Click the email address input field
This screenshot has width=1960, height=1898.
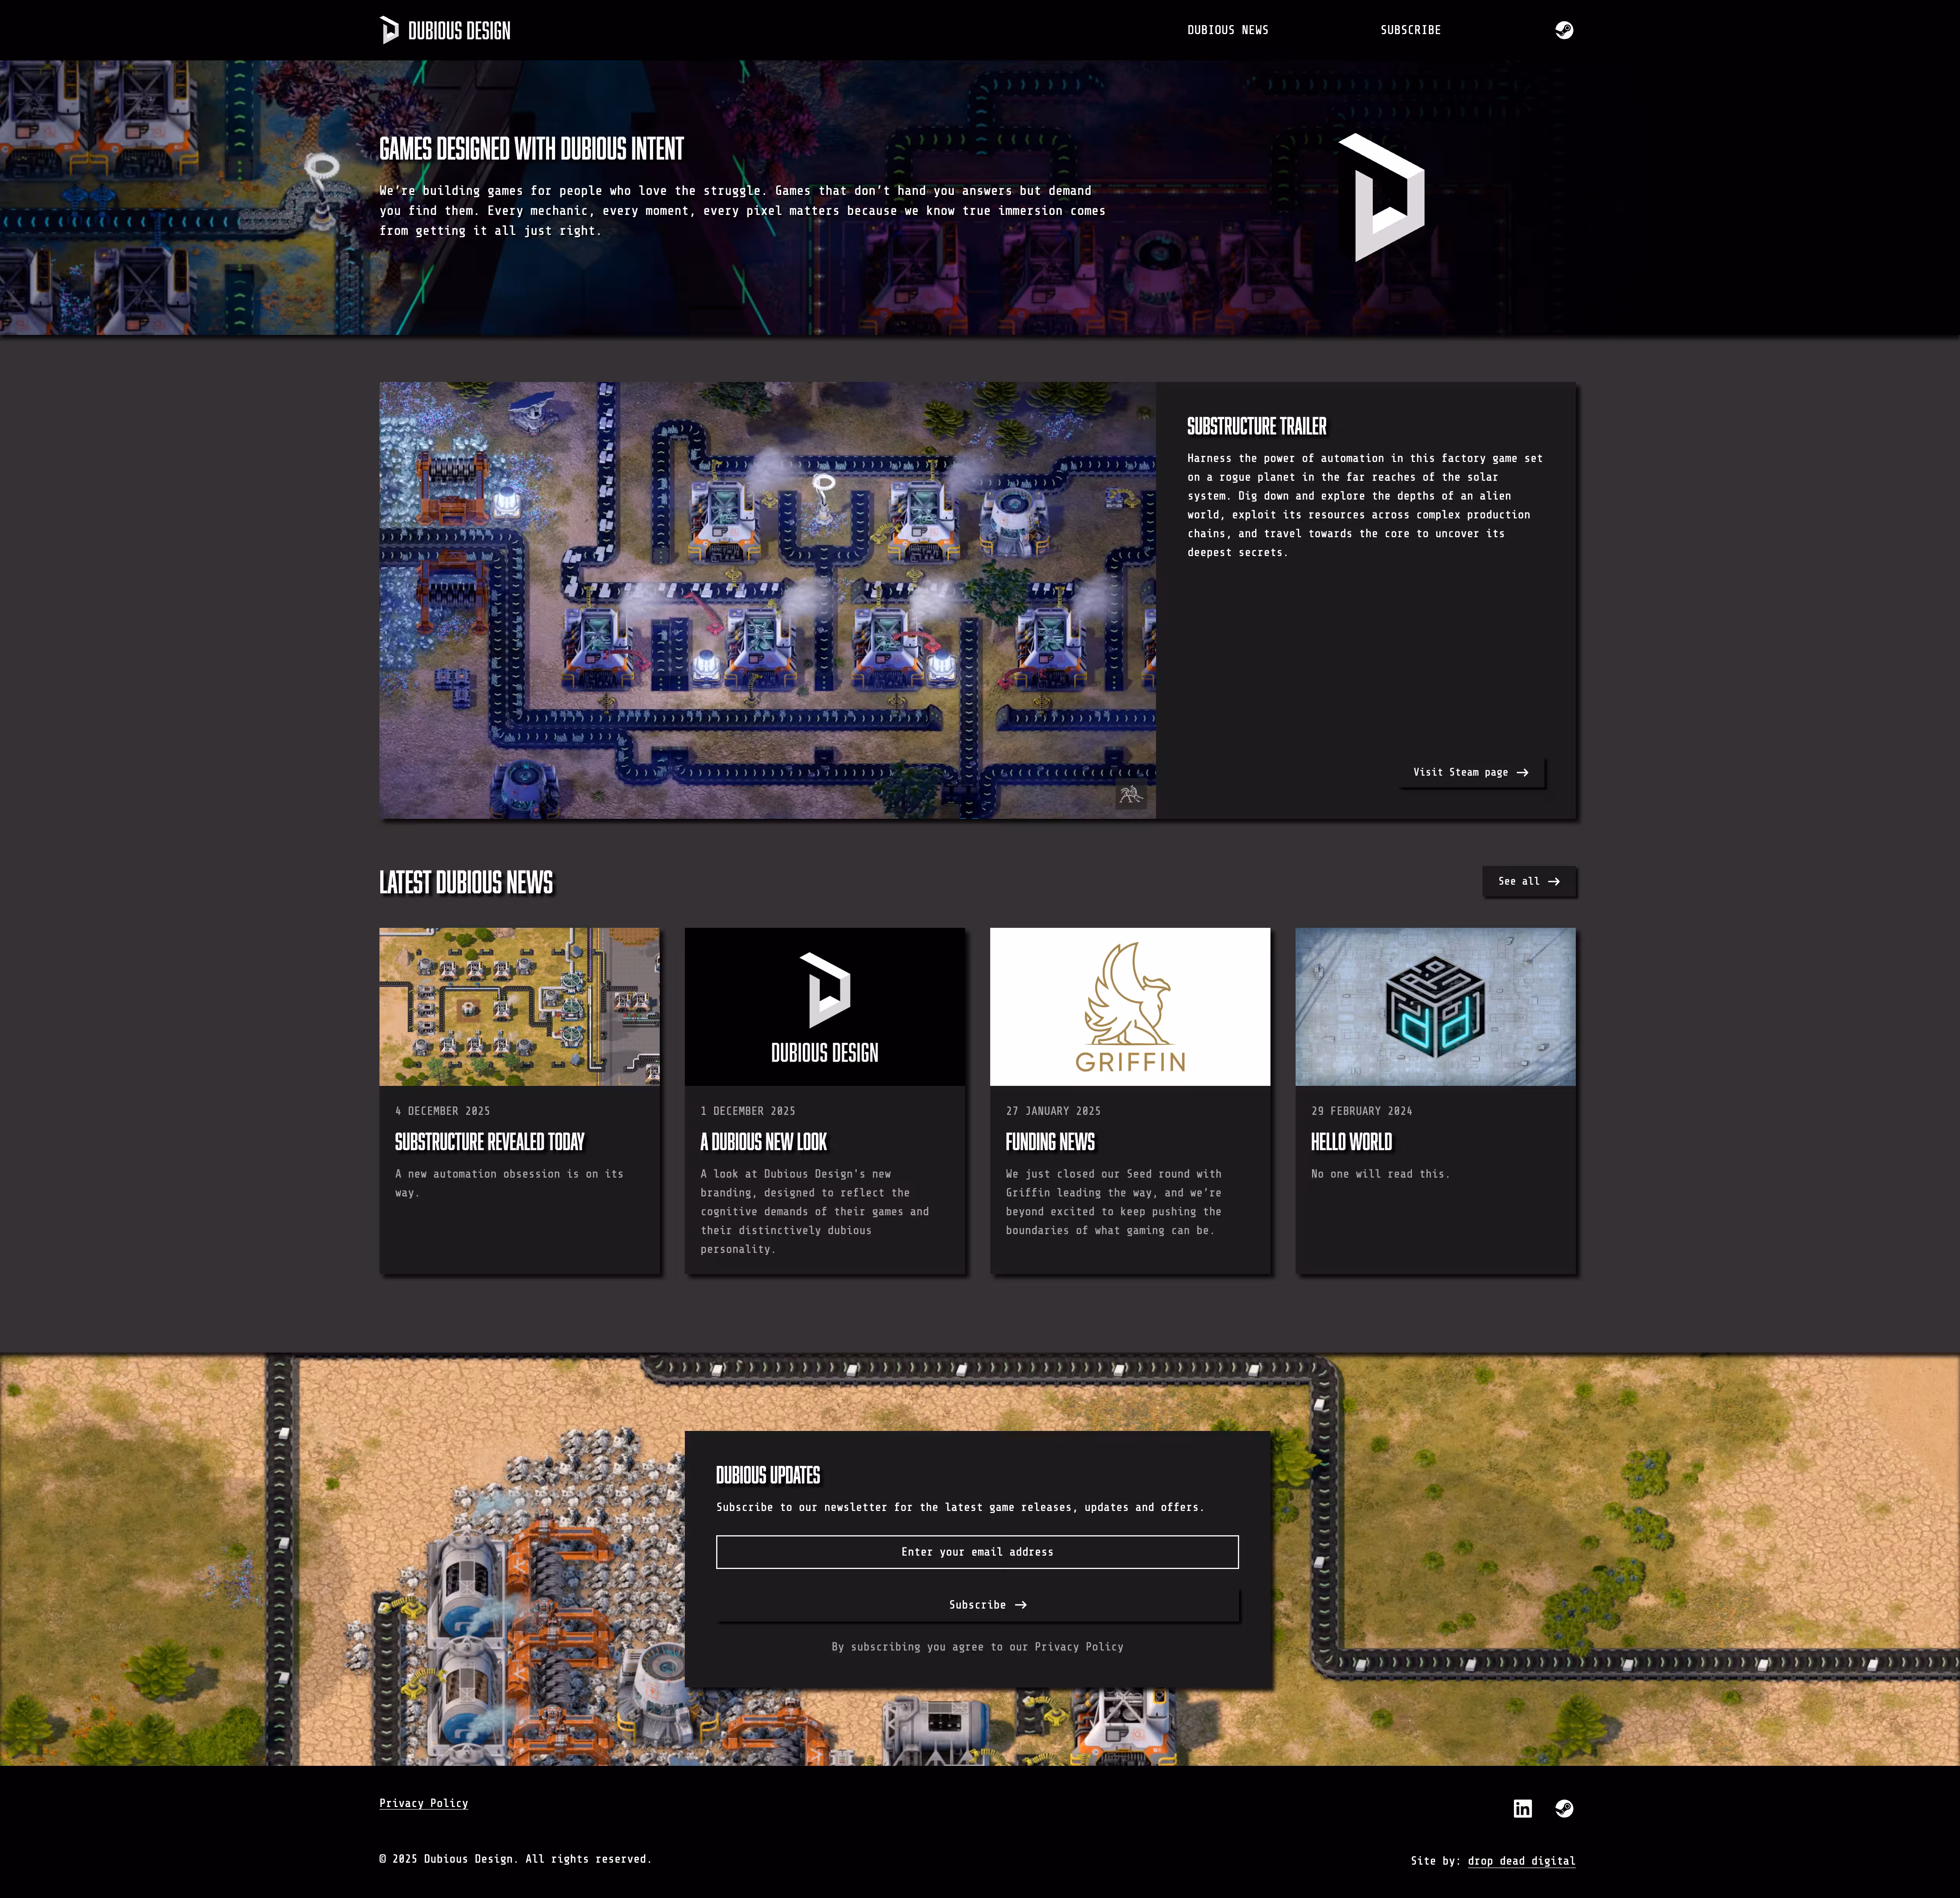976,1552
